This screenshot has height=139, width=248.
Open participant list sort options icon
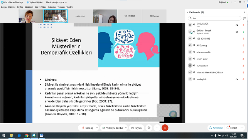pos(245,18)
